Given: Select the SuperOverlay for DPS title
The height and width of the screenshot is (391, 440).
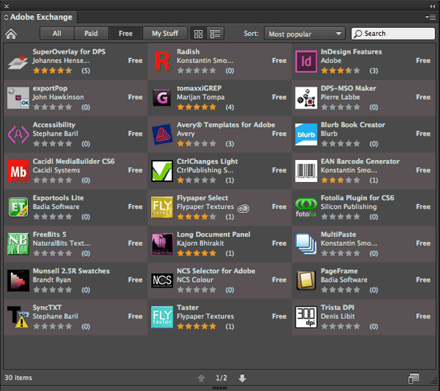Looking at the screenshot, I should tap(69, 52).
